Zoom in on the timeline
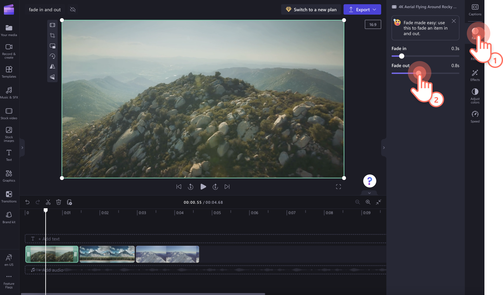Image resolution: width=503 pixels, height=295 pixels. 368,202
